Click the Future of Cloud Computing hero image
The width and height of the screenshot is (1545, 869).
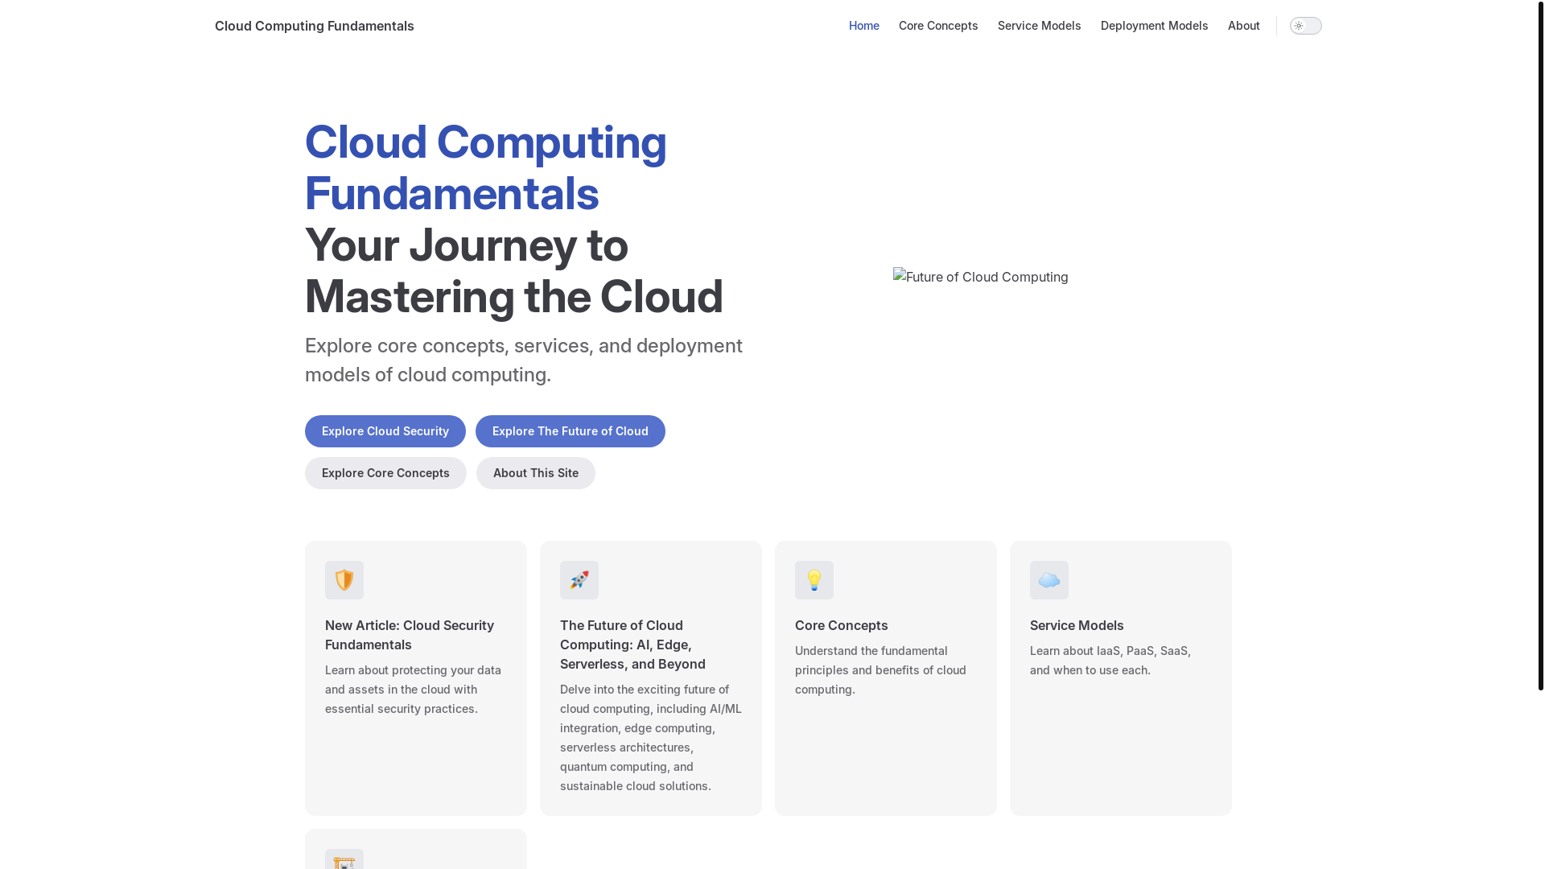[x=981, y=277]
